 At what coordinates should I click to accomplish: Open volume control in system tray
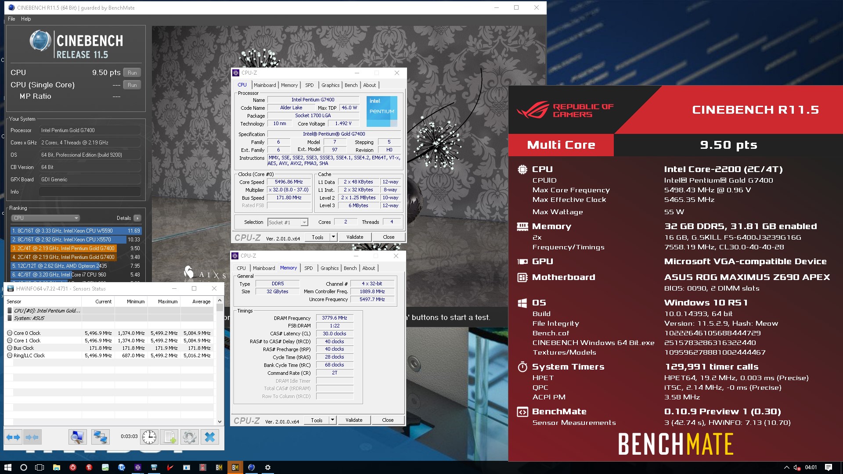797,467
